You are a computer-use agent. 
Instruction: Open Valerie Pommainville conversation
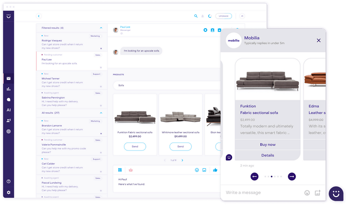coord(72,146)
